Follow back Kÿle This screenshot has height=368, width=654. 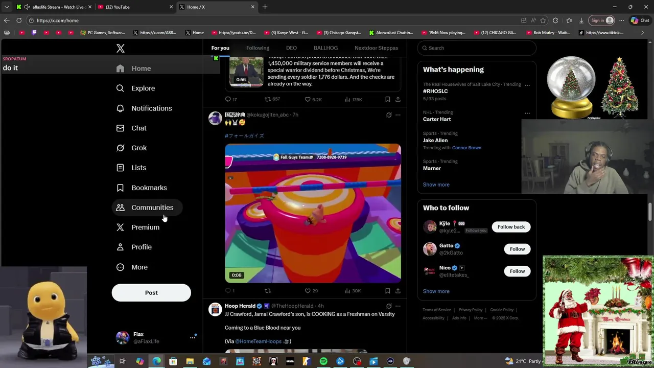[511, 227]
